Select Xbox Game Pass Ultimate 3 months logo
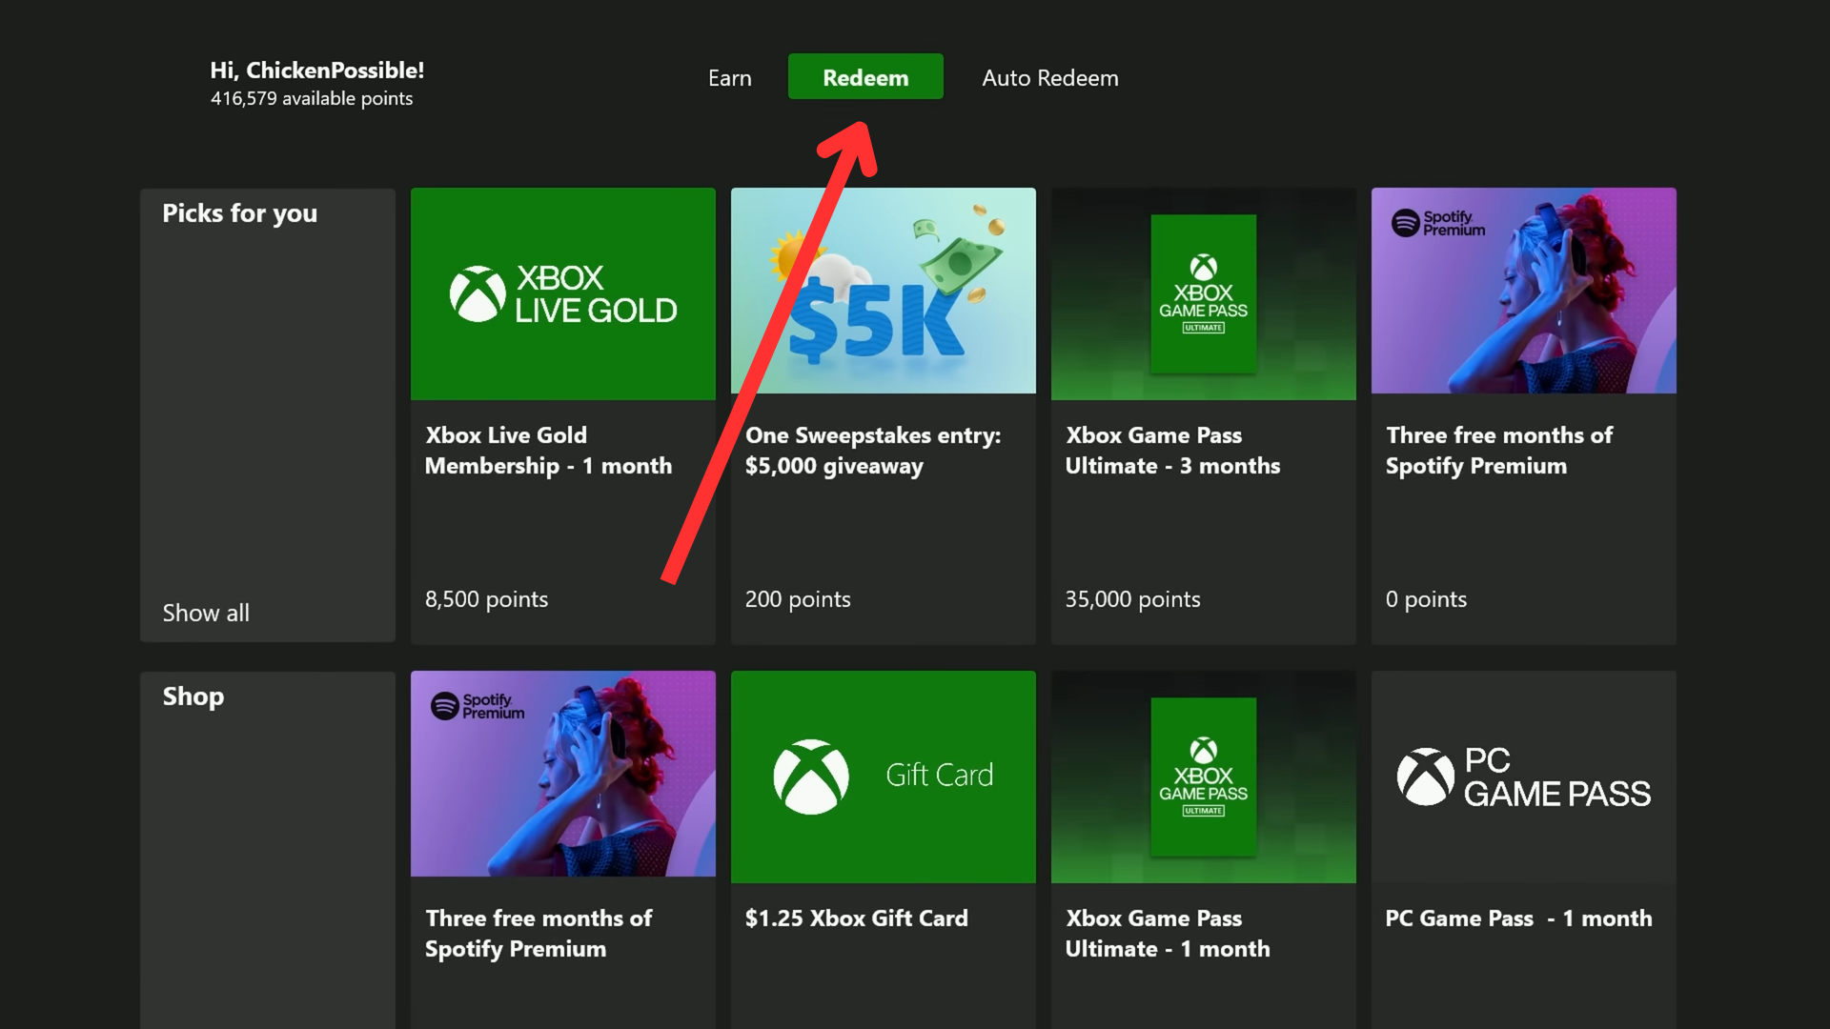 point(1203,293)
